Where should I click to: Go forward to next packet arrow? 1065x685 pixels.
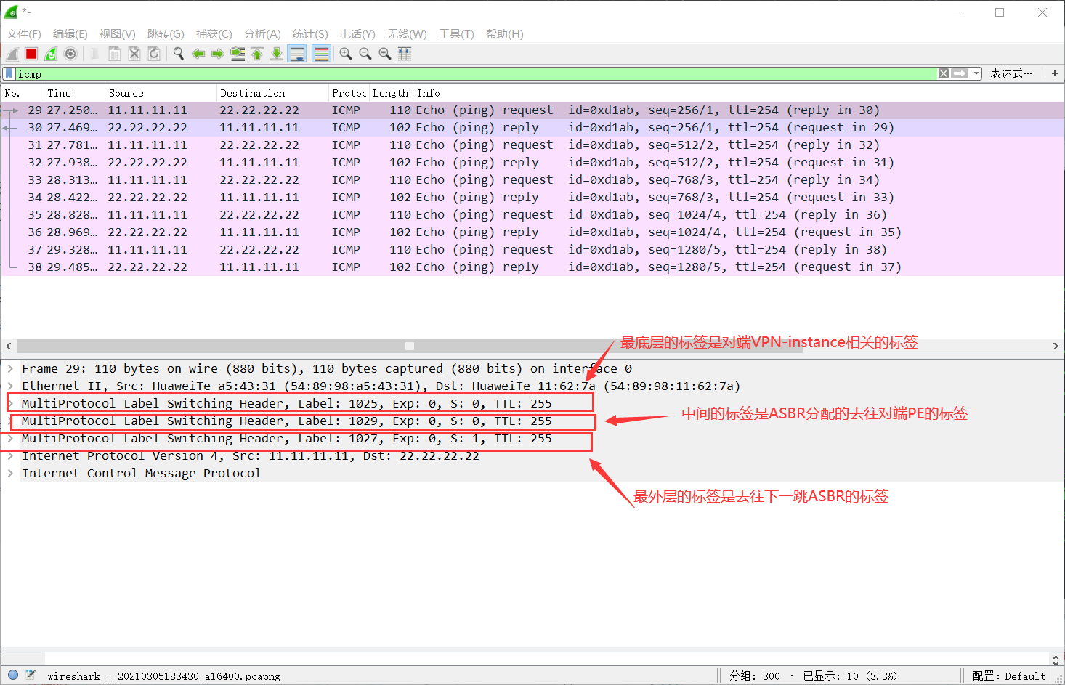point(217,54)
